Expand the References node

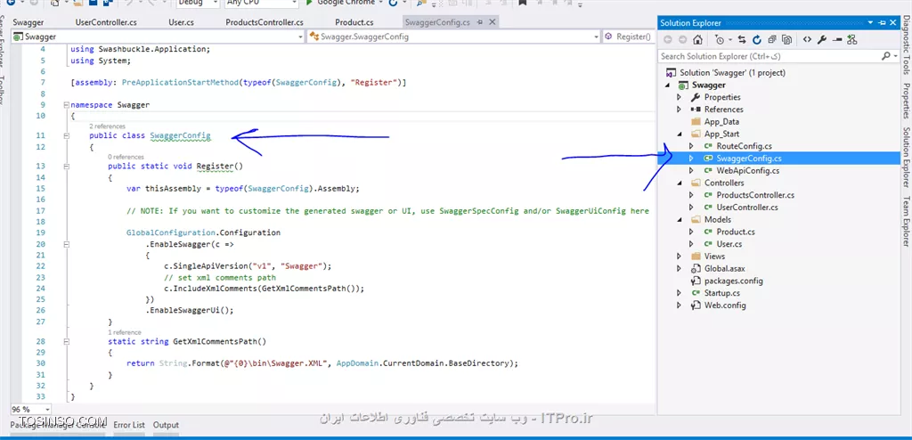point(679,110)
